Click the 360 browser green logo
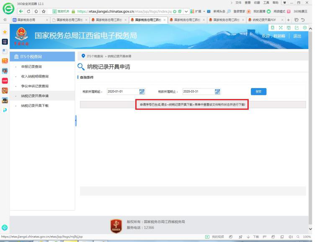 click(8, 8)
